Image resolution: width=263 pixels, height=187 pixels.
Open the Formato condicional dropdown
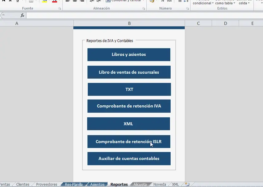(x=203, y=2)
